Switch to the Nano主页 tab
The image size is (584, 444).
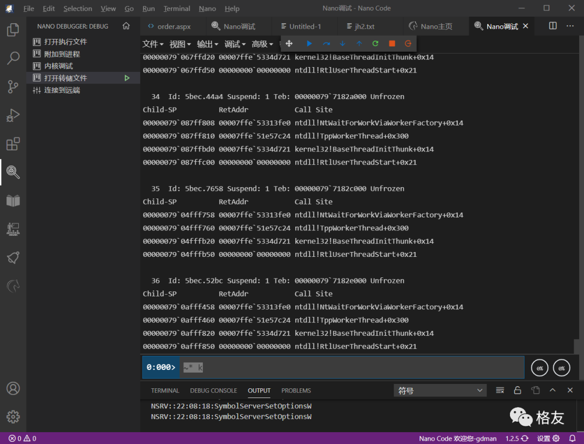tap(436, 26)
